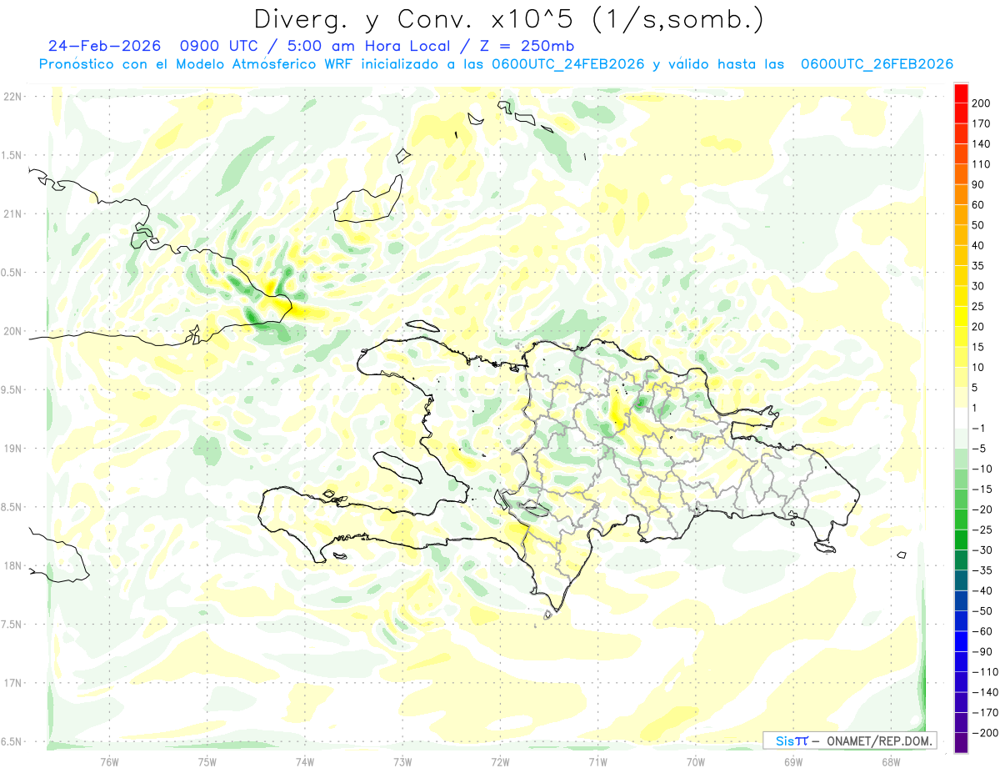This screenshot has width=1000, height=773.
Task: Click the blue swatch between -60 and -90
Action: coord(961,642)
